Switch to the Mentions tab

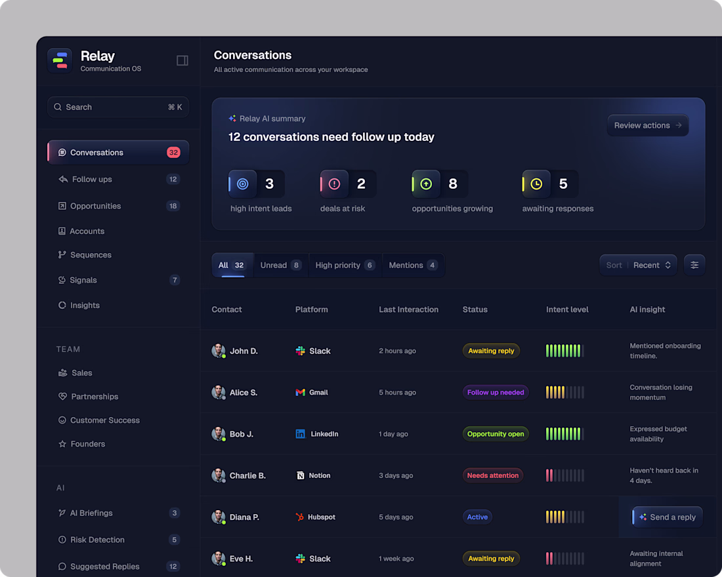[x=413, y=265]
